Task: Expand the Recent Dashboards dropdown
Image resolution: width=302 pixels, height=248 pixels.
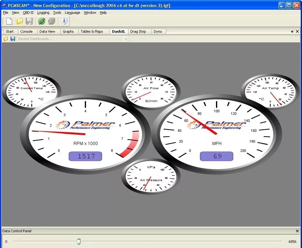Action: click(126, 39)
